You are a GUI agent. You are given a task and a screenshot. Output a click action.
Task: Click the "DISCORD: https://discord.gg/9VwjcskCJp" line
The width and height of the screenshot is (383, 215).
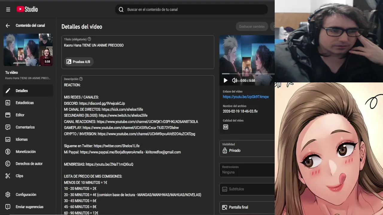[95, 103]
